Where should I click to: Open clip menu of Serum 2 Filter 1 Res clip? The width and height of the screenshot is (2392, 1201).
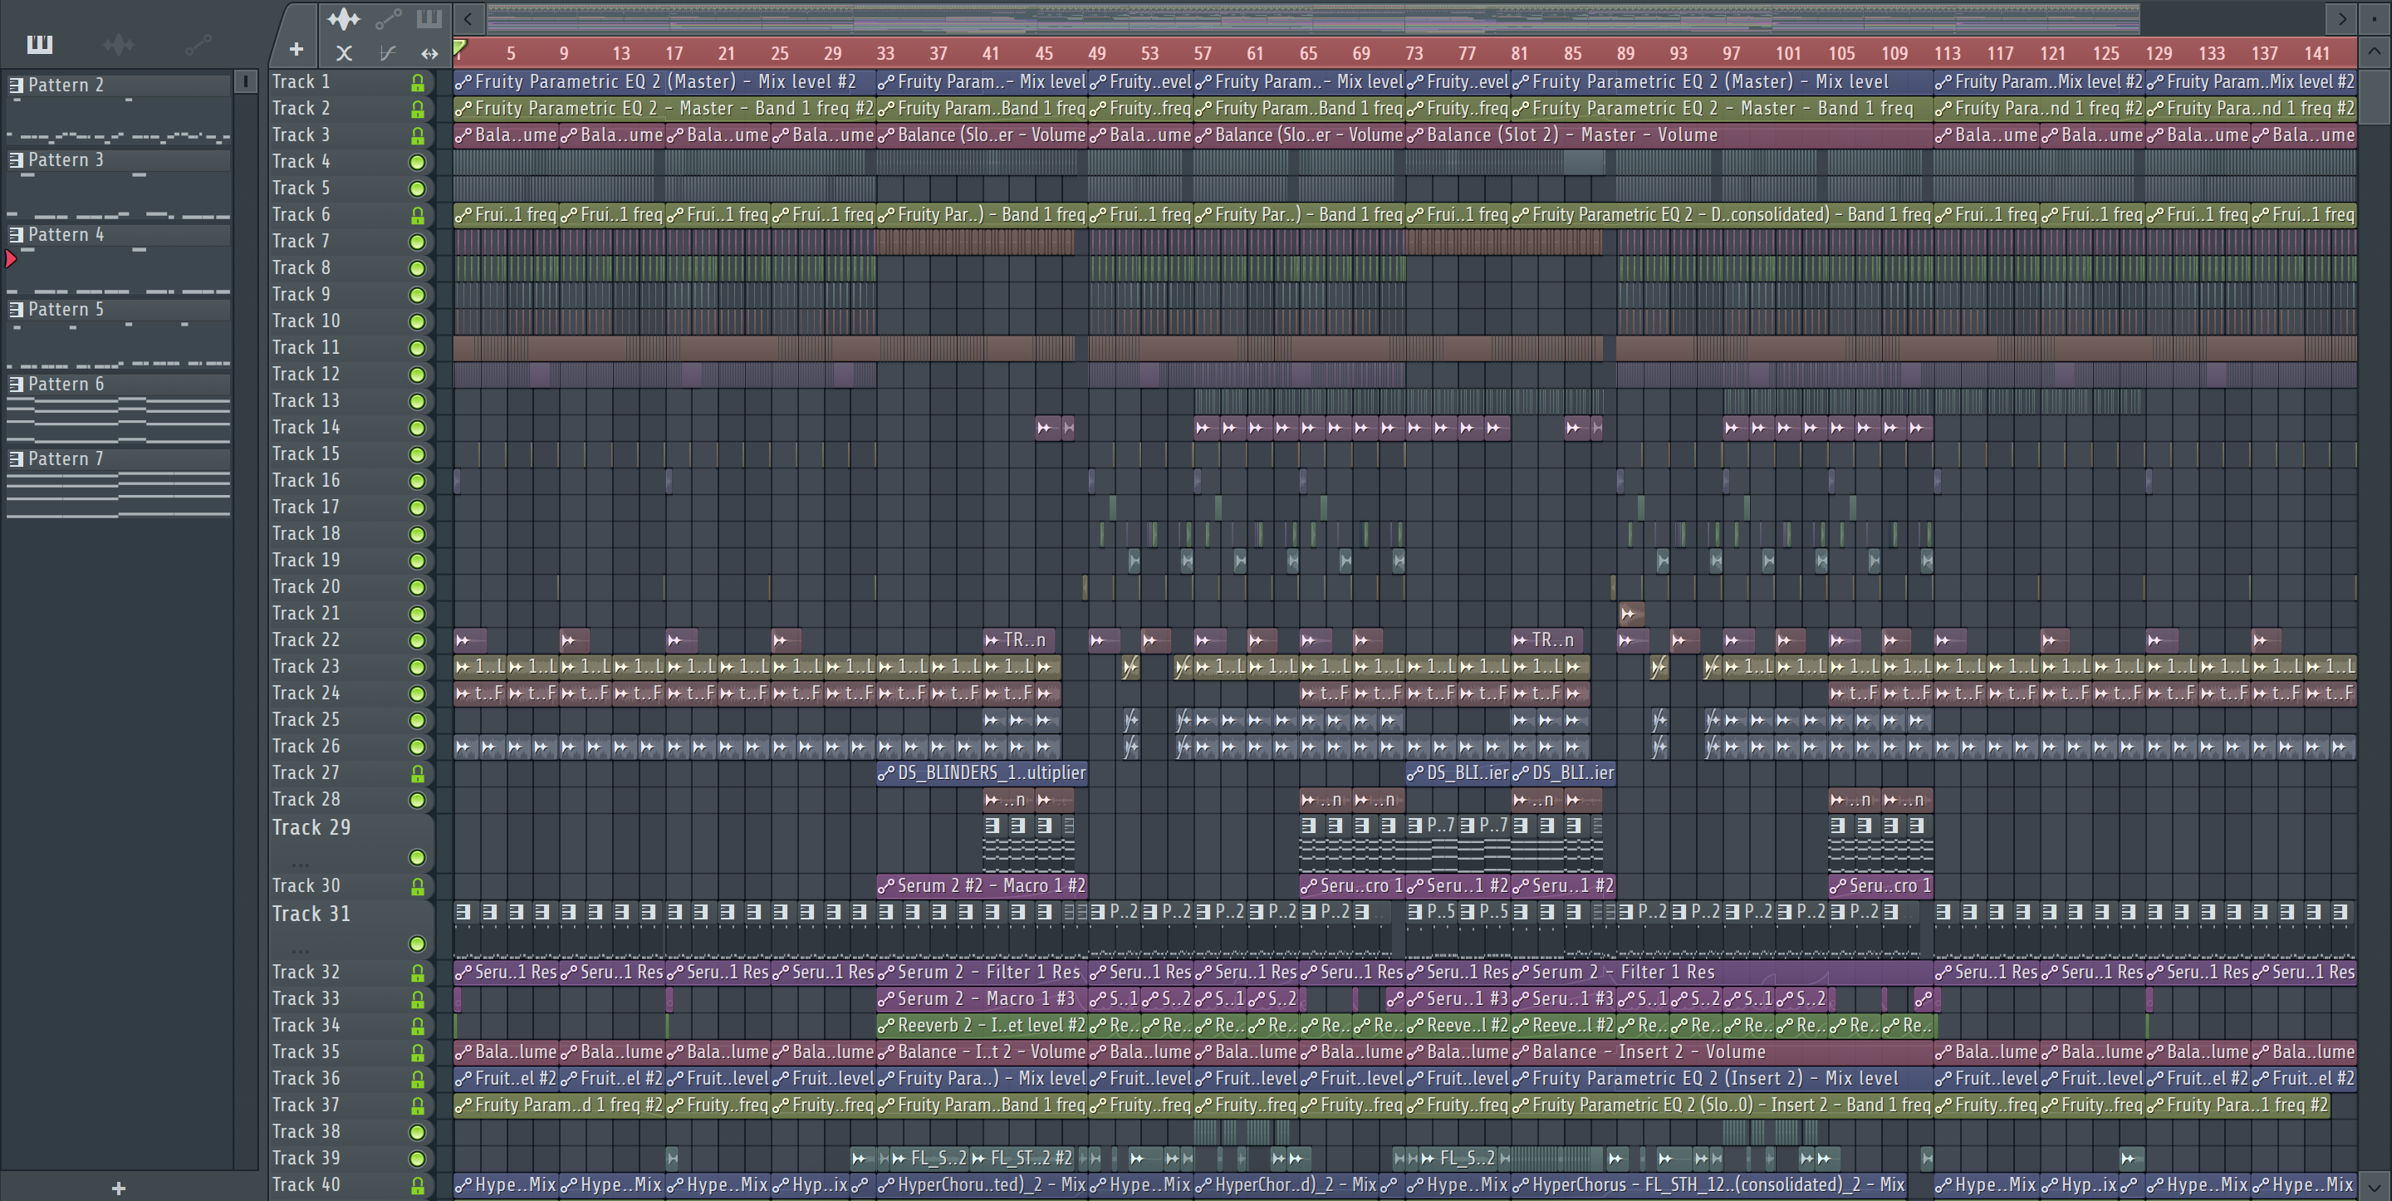click(x=887, y=973)
